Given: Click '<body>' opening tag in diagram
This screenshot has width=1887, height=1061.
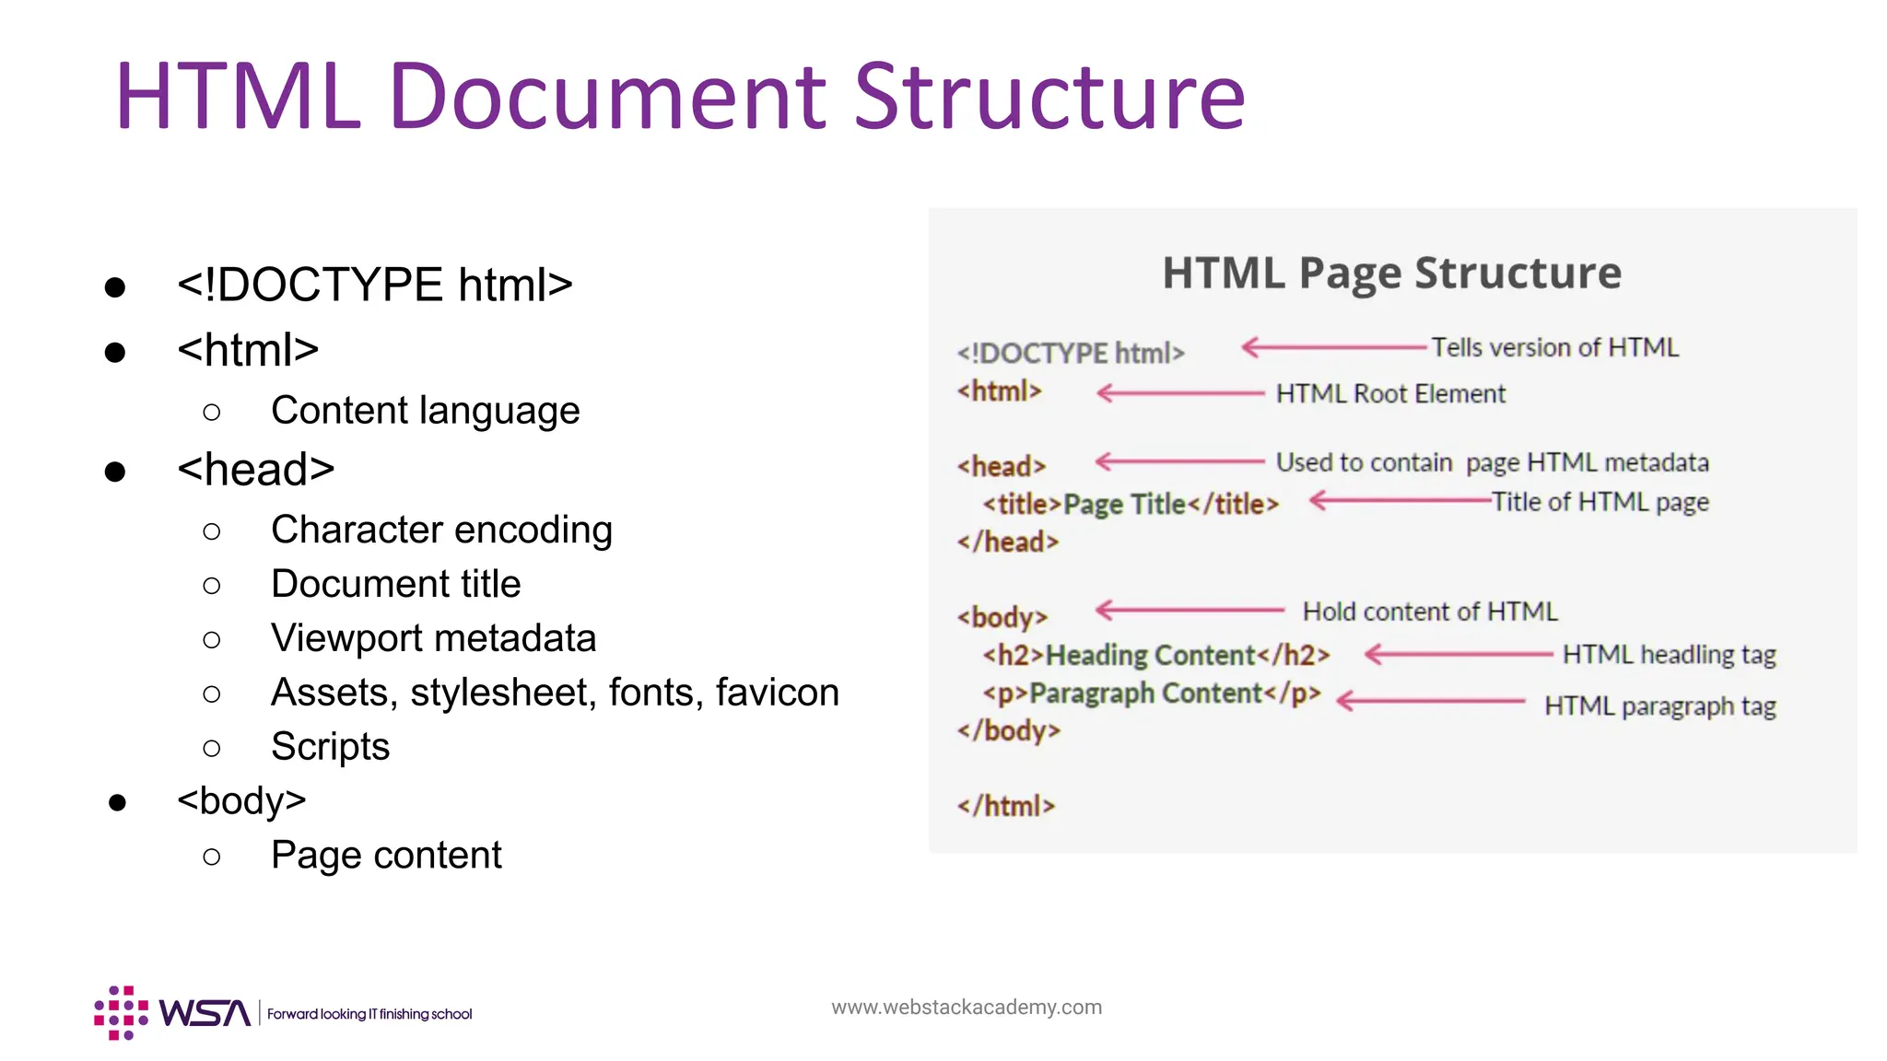Looking at the screenshot, I should 1002,617.
